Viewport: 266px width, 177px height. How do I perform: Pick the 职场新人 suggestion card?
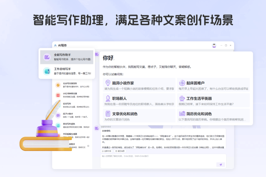click(x=139, y=100)
